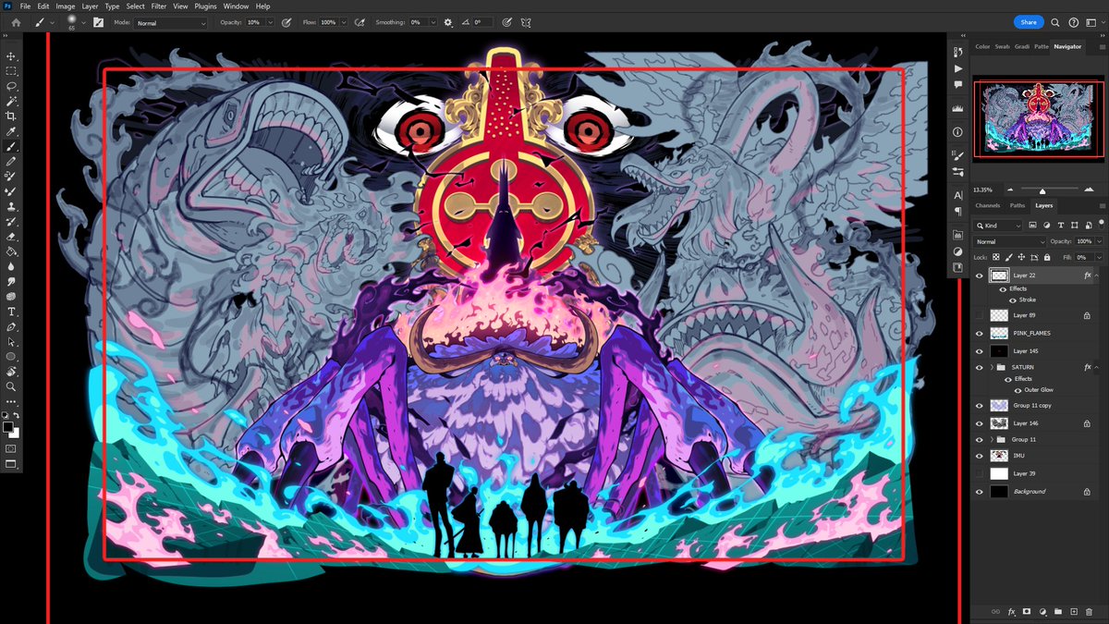Viewport: 1109px width, 624px height.
Task: Open the Properties info icon
Action: coord(957,132)
